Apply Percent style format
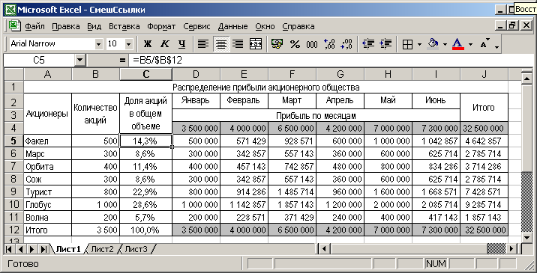Screen dimensions: 537x273 click(295, 44)
